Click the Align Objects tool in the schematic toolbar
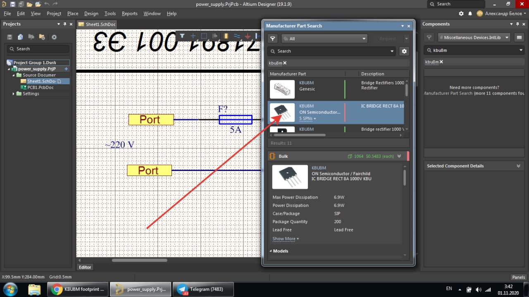529x297 pixels. pos(215,36)
